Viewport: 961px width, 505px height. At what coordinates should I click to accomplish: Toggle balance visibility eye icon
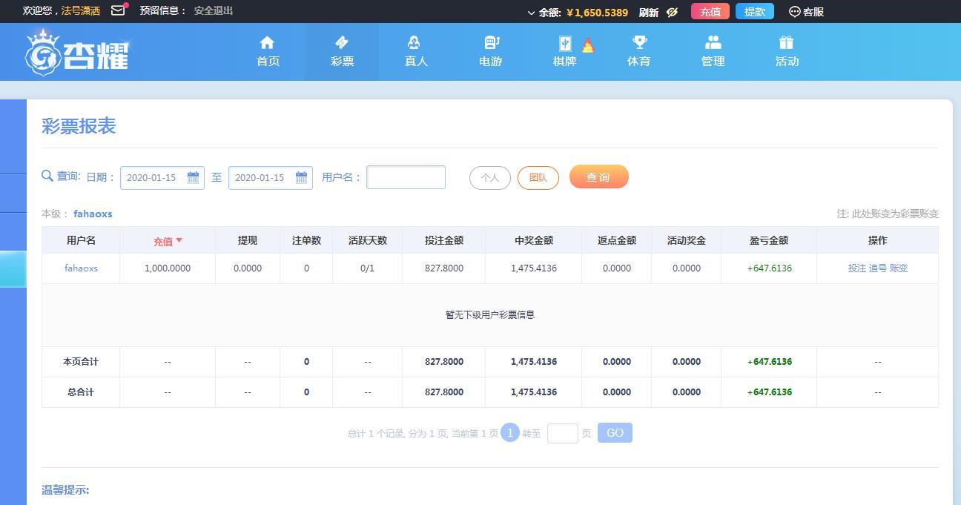tap(672, 12)
